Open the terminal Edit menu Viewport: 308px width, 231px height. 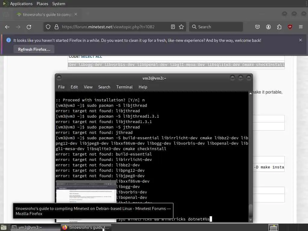tap(74, 87)
